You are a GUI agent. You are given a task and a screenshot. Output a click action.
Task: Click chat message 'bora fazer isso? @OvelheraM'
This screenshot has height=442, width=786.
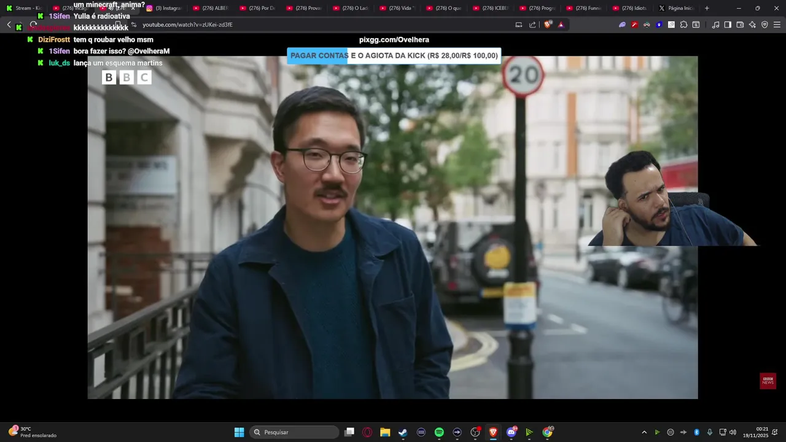point(122,52)
